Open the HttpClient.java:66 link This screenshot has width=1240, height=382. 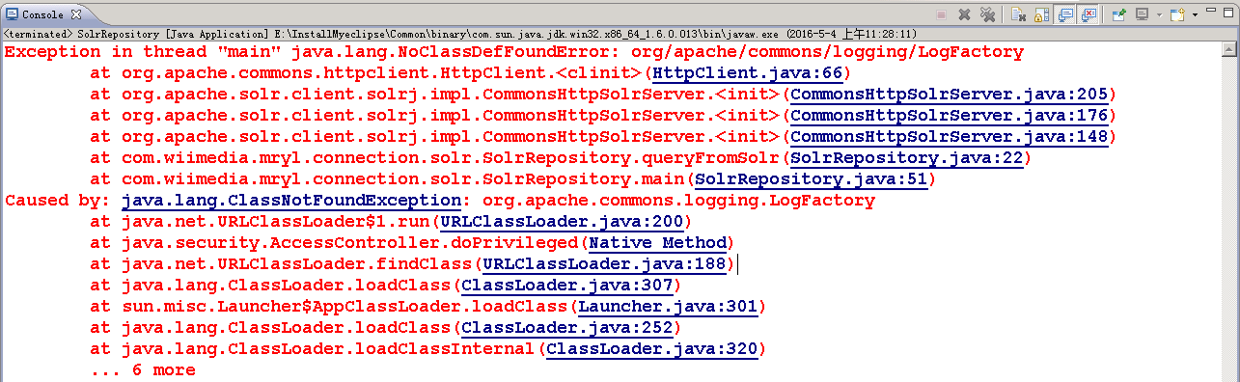coord(747,73)
